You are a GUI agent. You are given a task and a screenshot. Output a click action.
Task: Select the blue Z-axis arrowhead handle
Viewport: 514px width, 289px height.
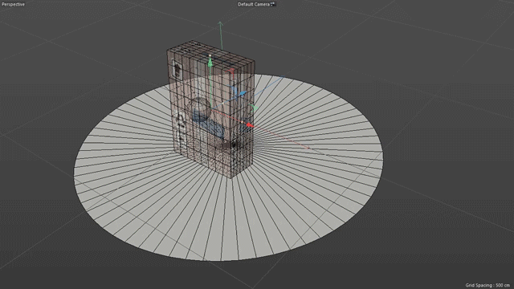pyautogui.click(x=243, y=94)
